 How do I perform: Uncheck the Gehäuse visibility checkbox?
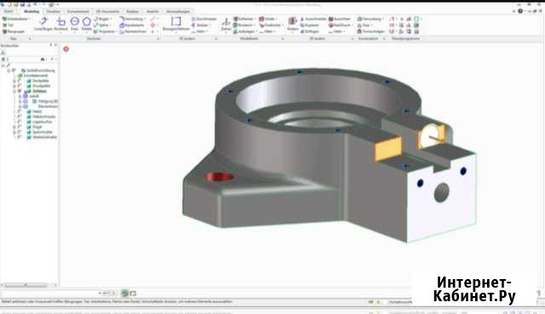click(20, 91)
